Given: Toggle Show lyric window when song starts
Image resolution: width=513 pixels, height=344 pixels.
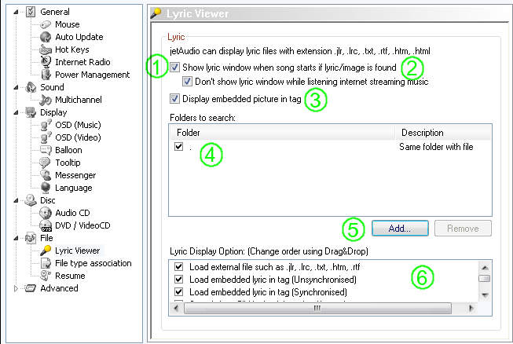Looking at the screenshot, I should 174,68.
